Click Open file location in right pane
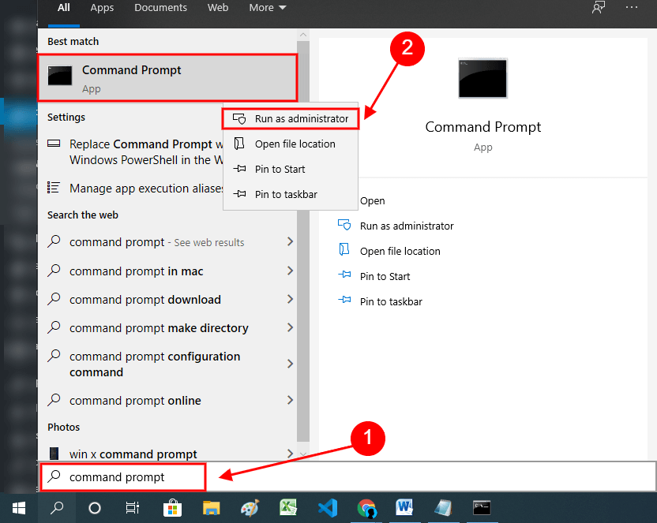657x523 pixels. pyautogui.click(x=400, y=251)
